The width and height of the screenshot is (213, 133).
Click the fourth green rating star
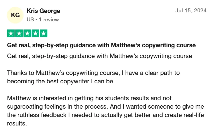pos(35,33)
